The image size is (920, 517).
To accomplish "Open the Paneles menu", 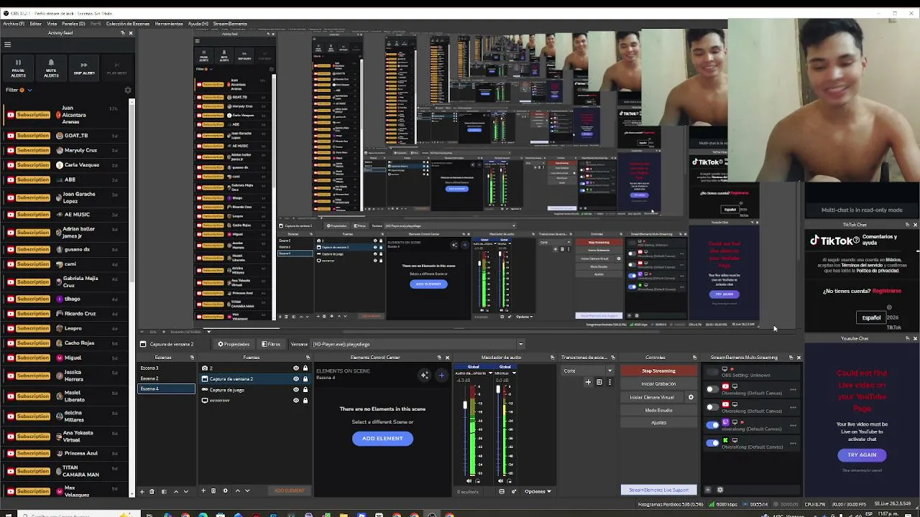I will pyautogui.click(x=73, y=24).
